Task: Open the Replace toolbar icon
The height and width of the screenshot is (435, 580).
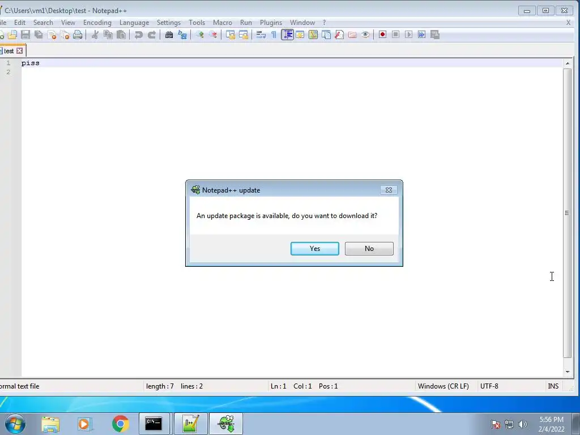Action: (182, 35)
